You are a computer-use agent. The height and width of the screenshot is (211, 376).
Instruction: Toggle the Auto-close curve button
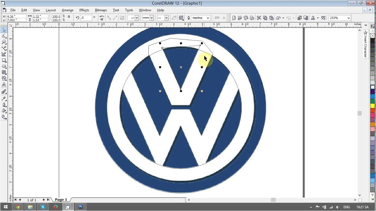pos(174,18)
